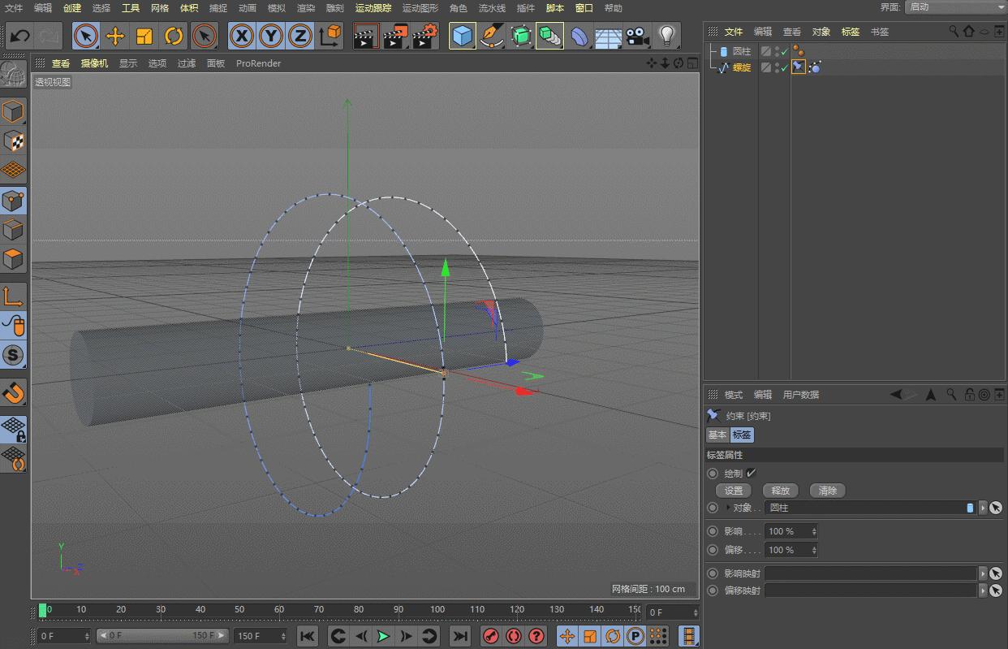The height and width of the screenshot is (649, 1008).
Task: Toggle the 绘制 checkbox in tag properties
Action: (x=751, y=473)
